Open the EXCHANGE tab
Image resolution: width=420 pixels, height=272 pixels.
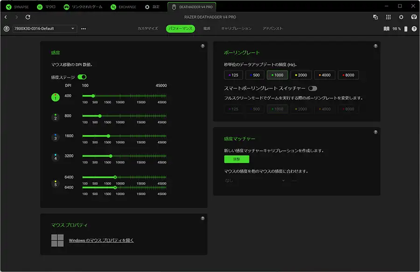[x=123, y=7]
